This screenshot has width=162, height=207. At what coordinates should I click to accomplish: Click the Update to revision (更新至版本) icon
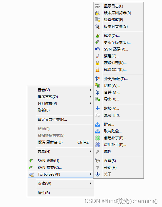[x=98, y=43]
